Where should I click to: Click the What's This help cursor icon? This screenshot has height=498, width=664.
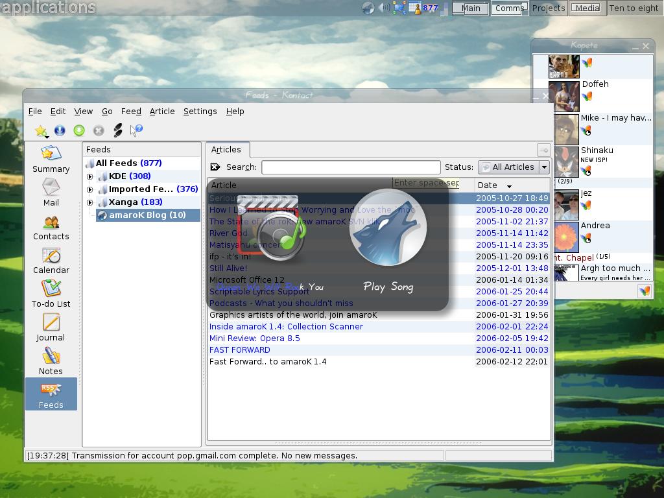point(136,130)
